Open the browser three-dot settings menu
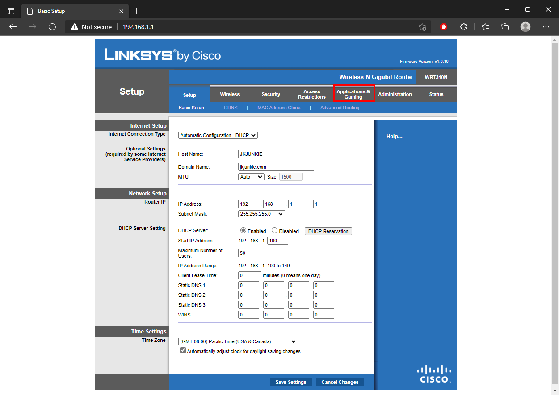This screenshot has width=559, height=395. pyautogui.click(x=546, y=27)
